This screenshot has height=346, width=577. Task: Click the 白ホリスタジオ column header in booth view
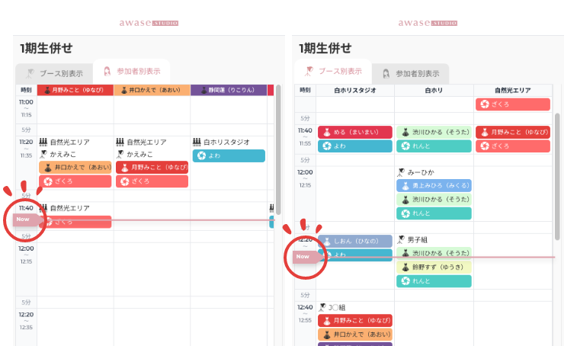pyautogui.click(x=354, y=90)
